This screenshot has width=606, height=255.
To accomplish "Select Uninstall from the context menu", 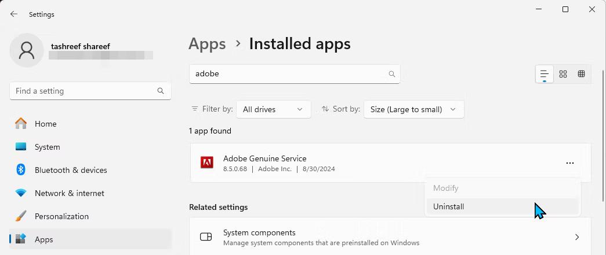I will coord(449,206).
